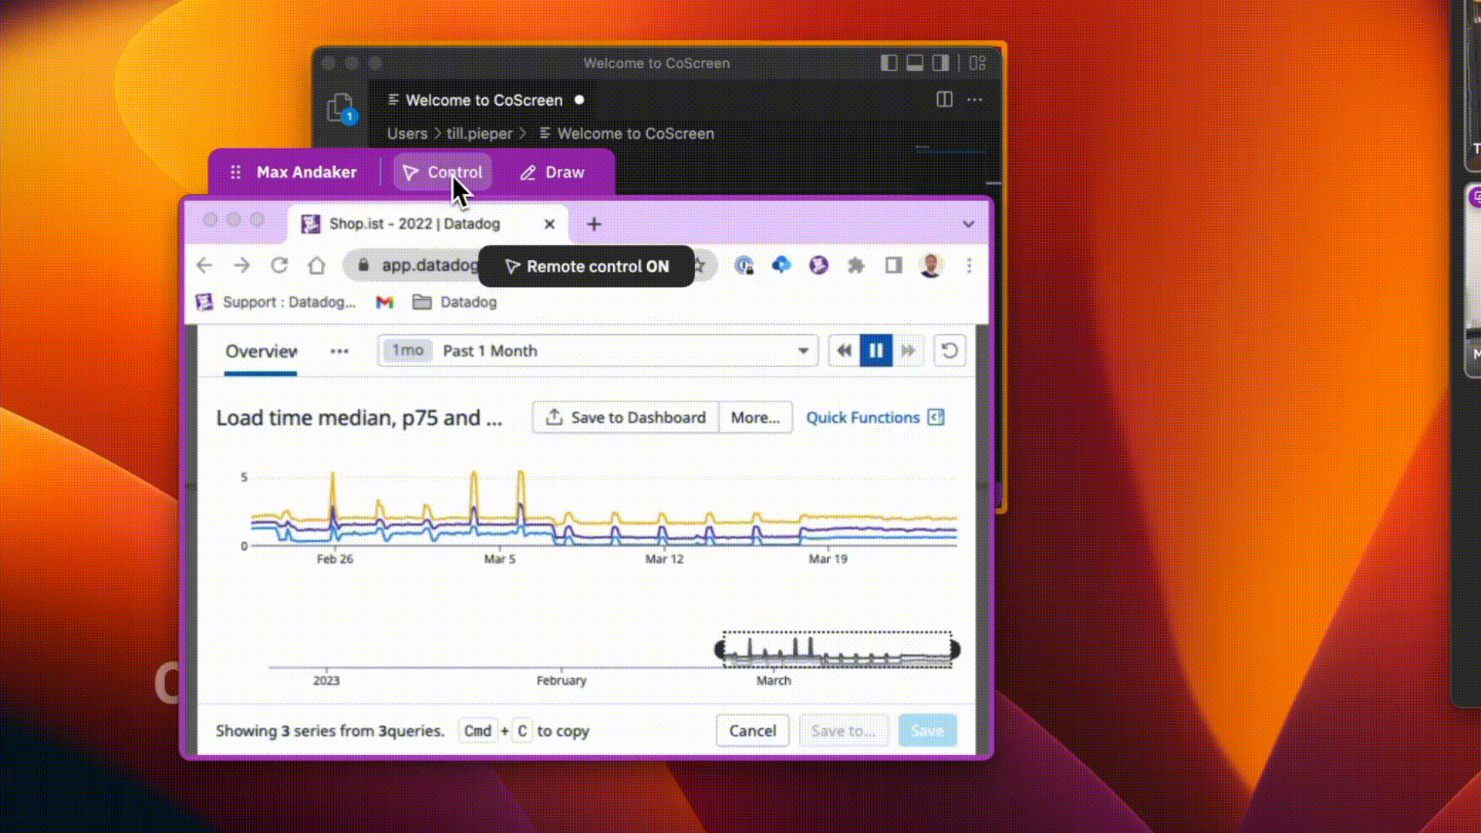Go forward in browser history

click(x=241, y=265)
